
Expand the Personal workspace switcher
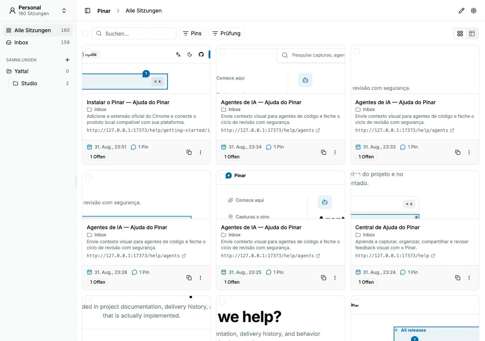pyautogui.click(x=38, y=11)
